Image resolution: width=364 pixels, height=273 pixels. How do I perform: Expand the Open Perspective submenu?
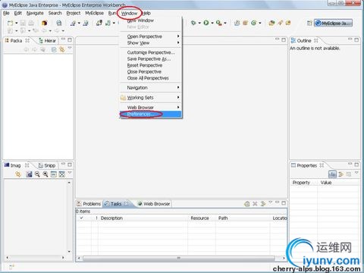[x=151, y=36]
